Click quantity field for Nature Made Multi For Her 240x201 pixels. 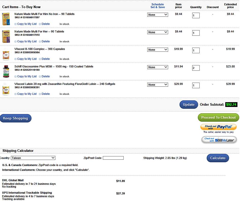(196, 33)
